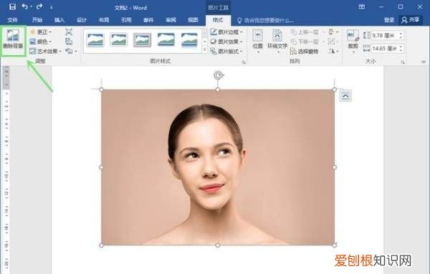Image resolution: width=430 pixels, height=274 pixels.
Task: Click the 共享 (Share) button
Action: point(411,20)
